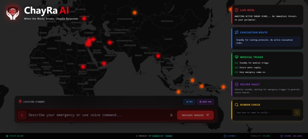Click the green system online status dot
Screen dimensions: 308x139
7,136
